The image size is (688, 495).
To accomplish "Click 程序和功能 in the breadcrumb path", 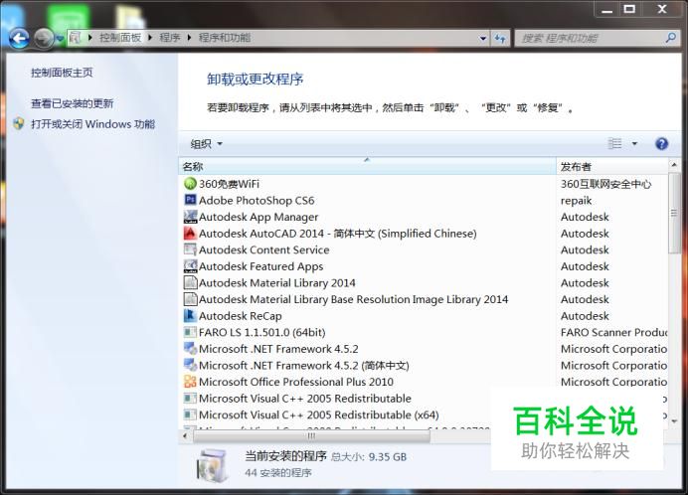I will coord(225,38).
